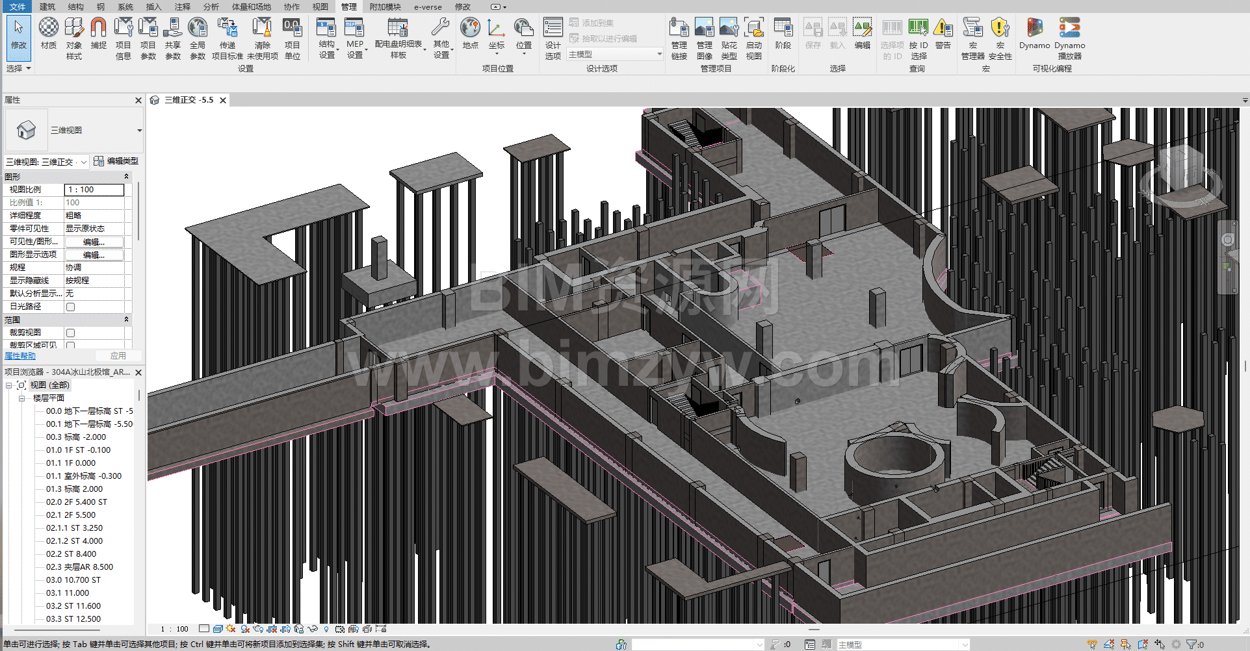Viewport: 1250px width, 651px height.
Task: Collapse the Extents (范围) properties group
Action: [x=127, y=320]
